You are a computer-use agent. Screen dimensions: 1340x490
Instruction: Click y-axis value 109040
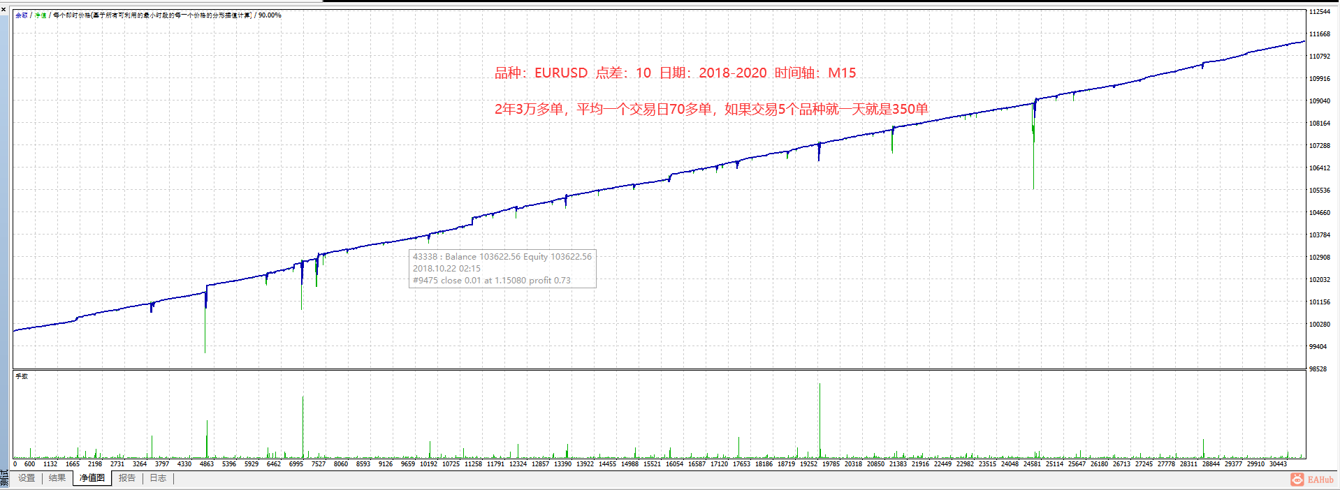pyautogui.click(x=1320, y=101)
